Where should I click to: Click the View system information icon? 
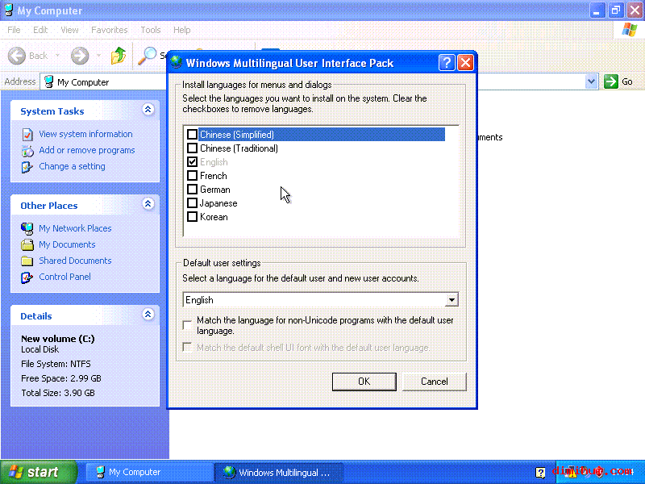tap(27, 134)
